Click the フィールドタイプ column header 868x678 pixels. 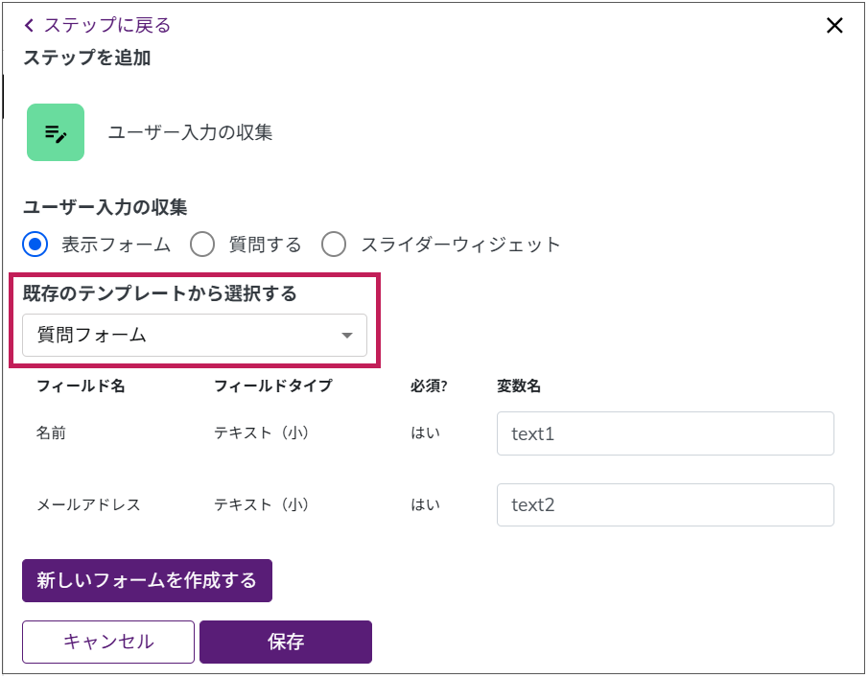272,386
